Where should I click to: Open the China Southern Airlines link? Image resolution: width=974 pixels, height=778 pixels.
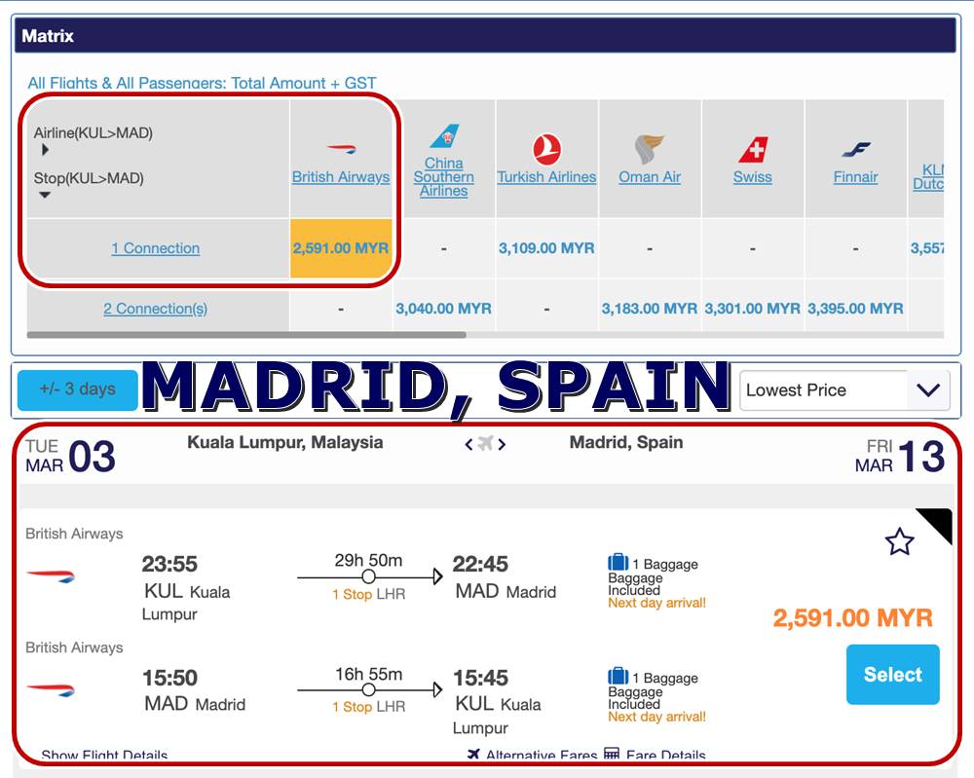click(444, 177)
